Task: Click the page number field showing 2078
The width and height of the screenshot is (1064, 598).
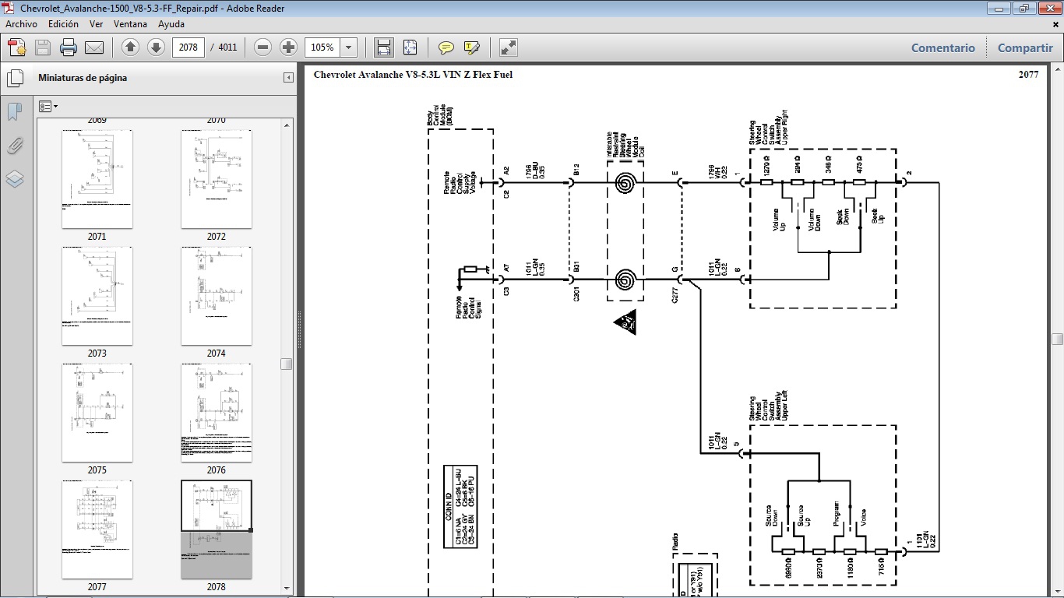Action: tap(188, 47)
